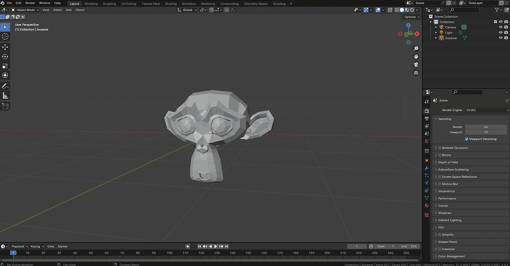The width and height of the screenshot is (510, 266).
Task: Open the viewport Add menu
Action: point(68,10)
